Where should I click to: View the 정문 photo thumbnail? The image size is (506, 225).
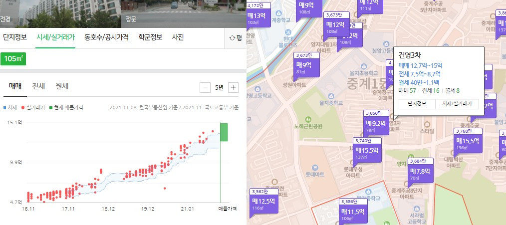[184, 14]
